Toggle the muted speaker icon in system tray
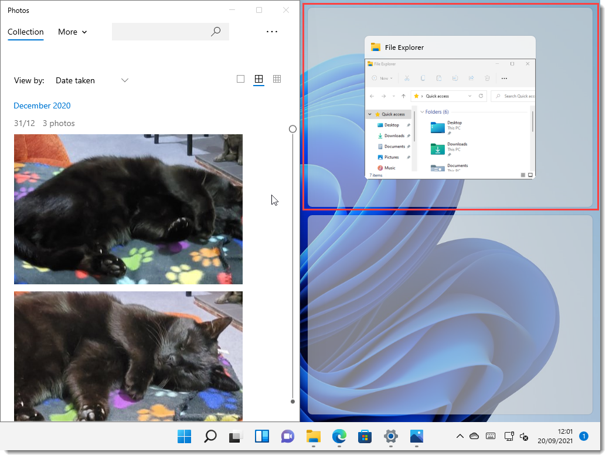Image resolution: width=609 pixels, height=459 pixels. pyautogui.click(x=523, y=436)
